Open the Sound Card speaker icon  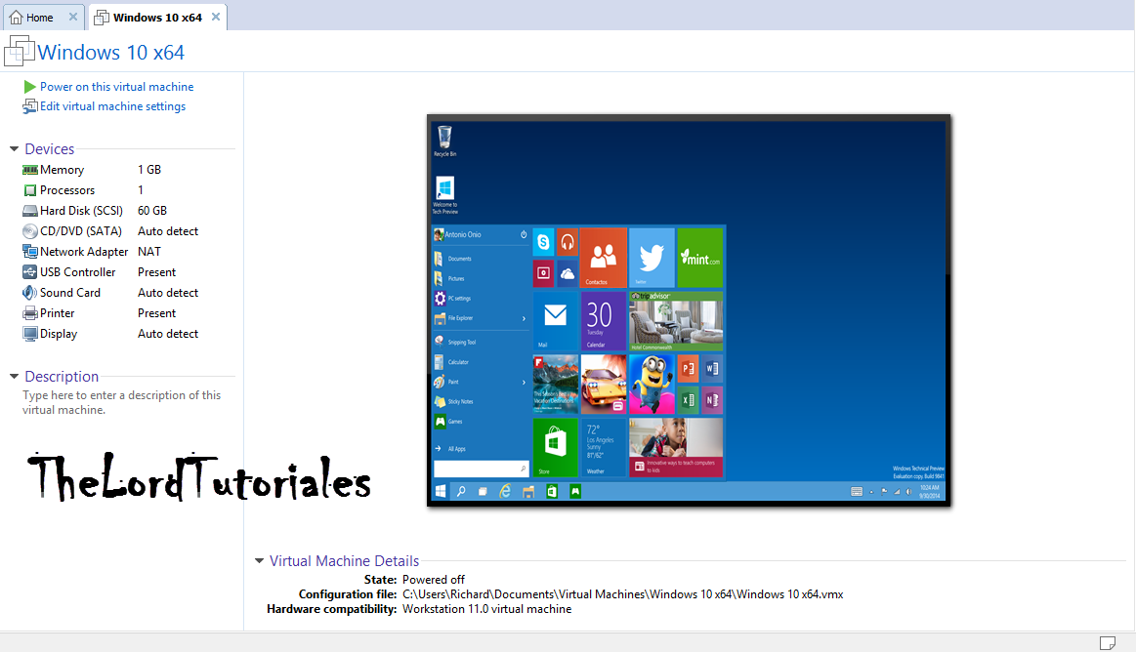coord(29,293)
